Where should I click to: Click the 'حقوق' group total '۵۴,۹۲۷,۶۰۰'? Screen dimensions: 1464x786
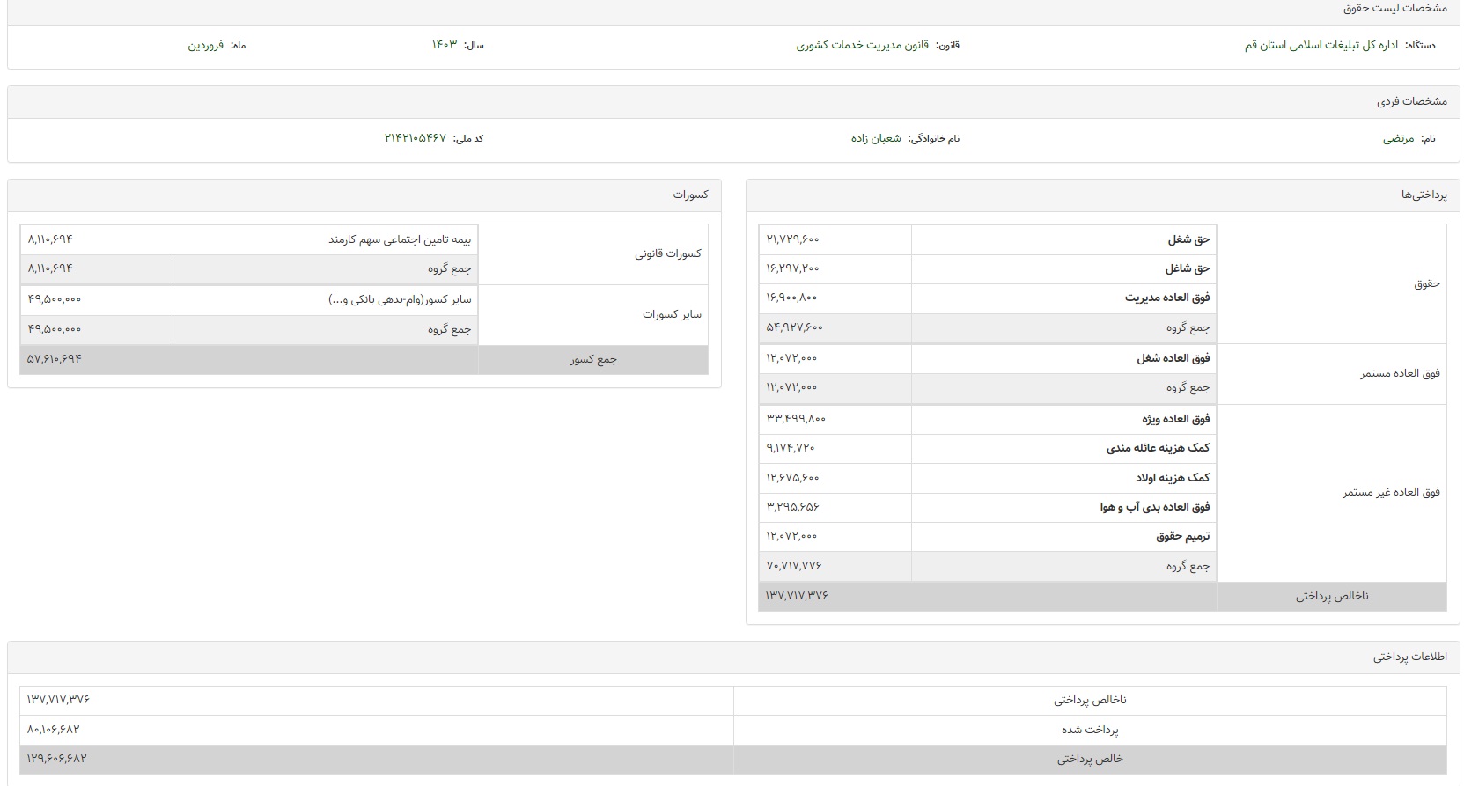[794, 328]
